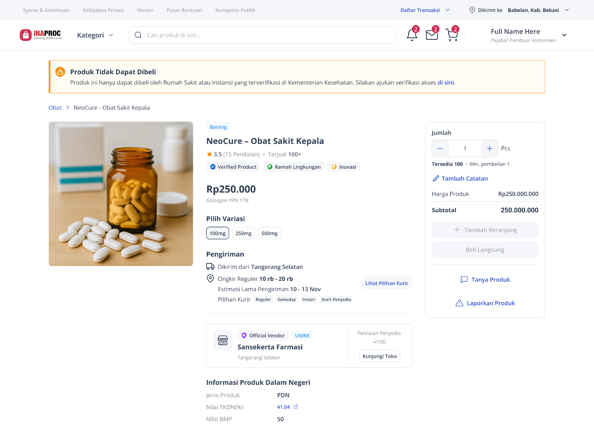The height and width of the screenshot is (424, 594).
Task: Click the Lihat Pilihan Kurir button
Action: (387, 283)
